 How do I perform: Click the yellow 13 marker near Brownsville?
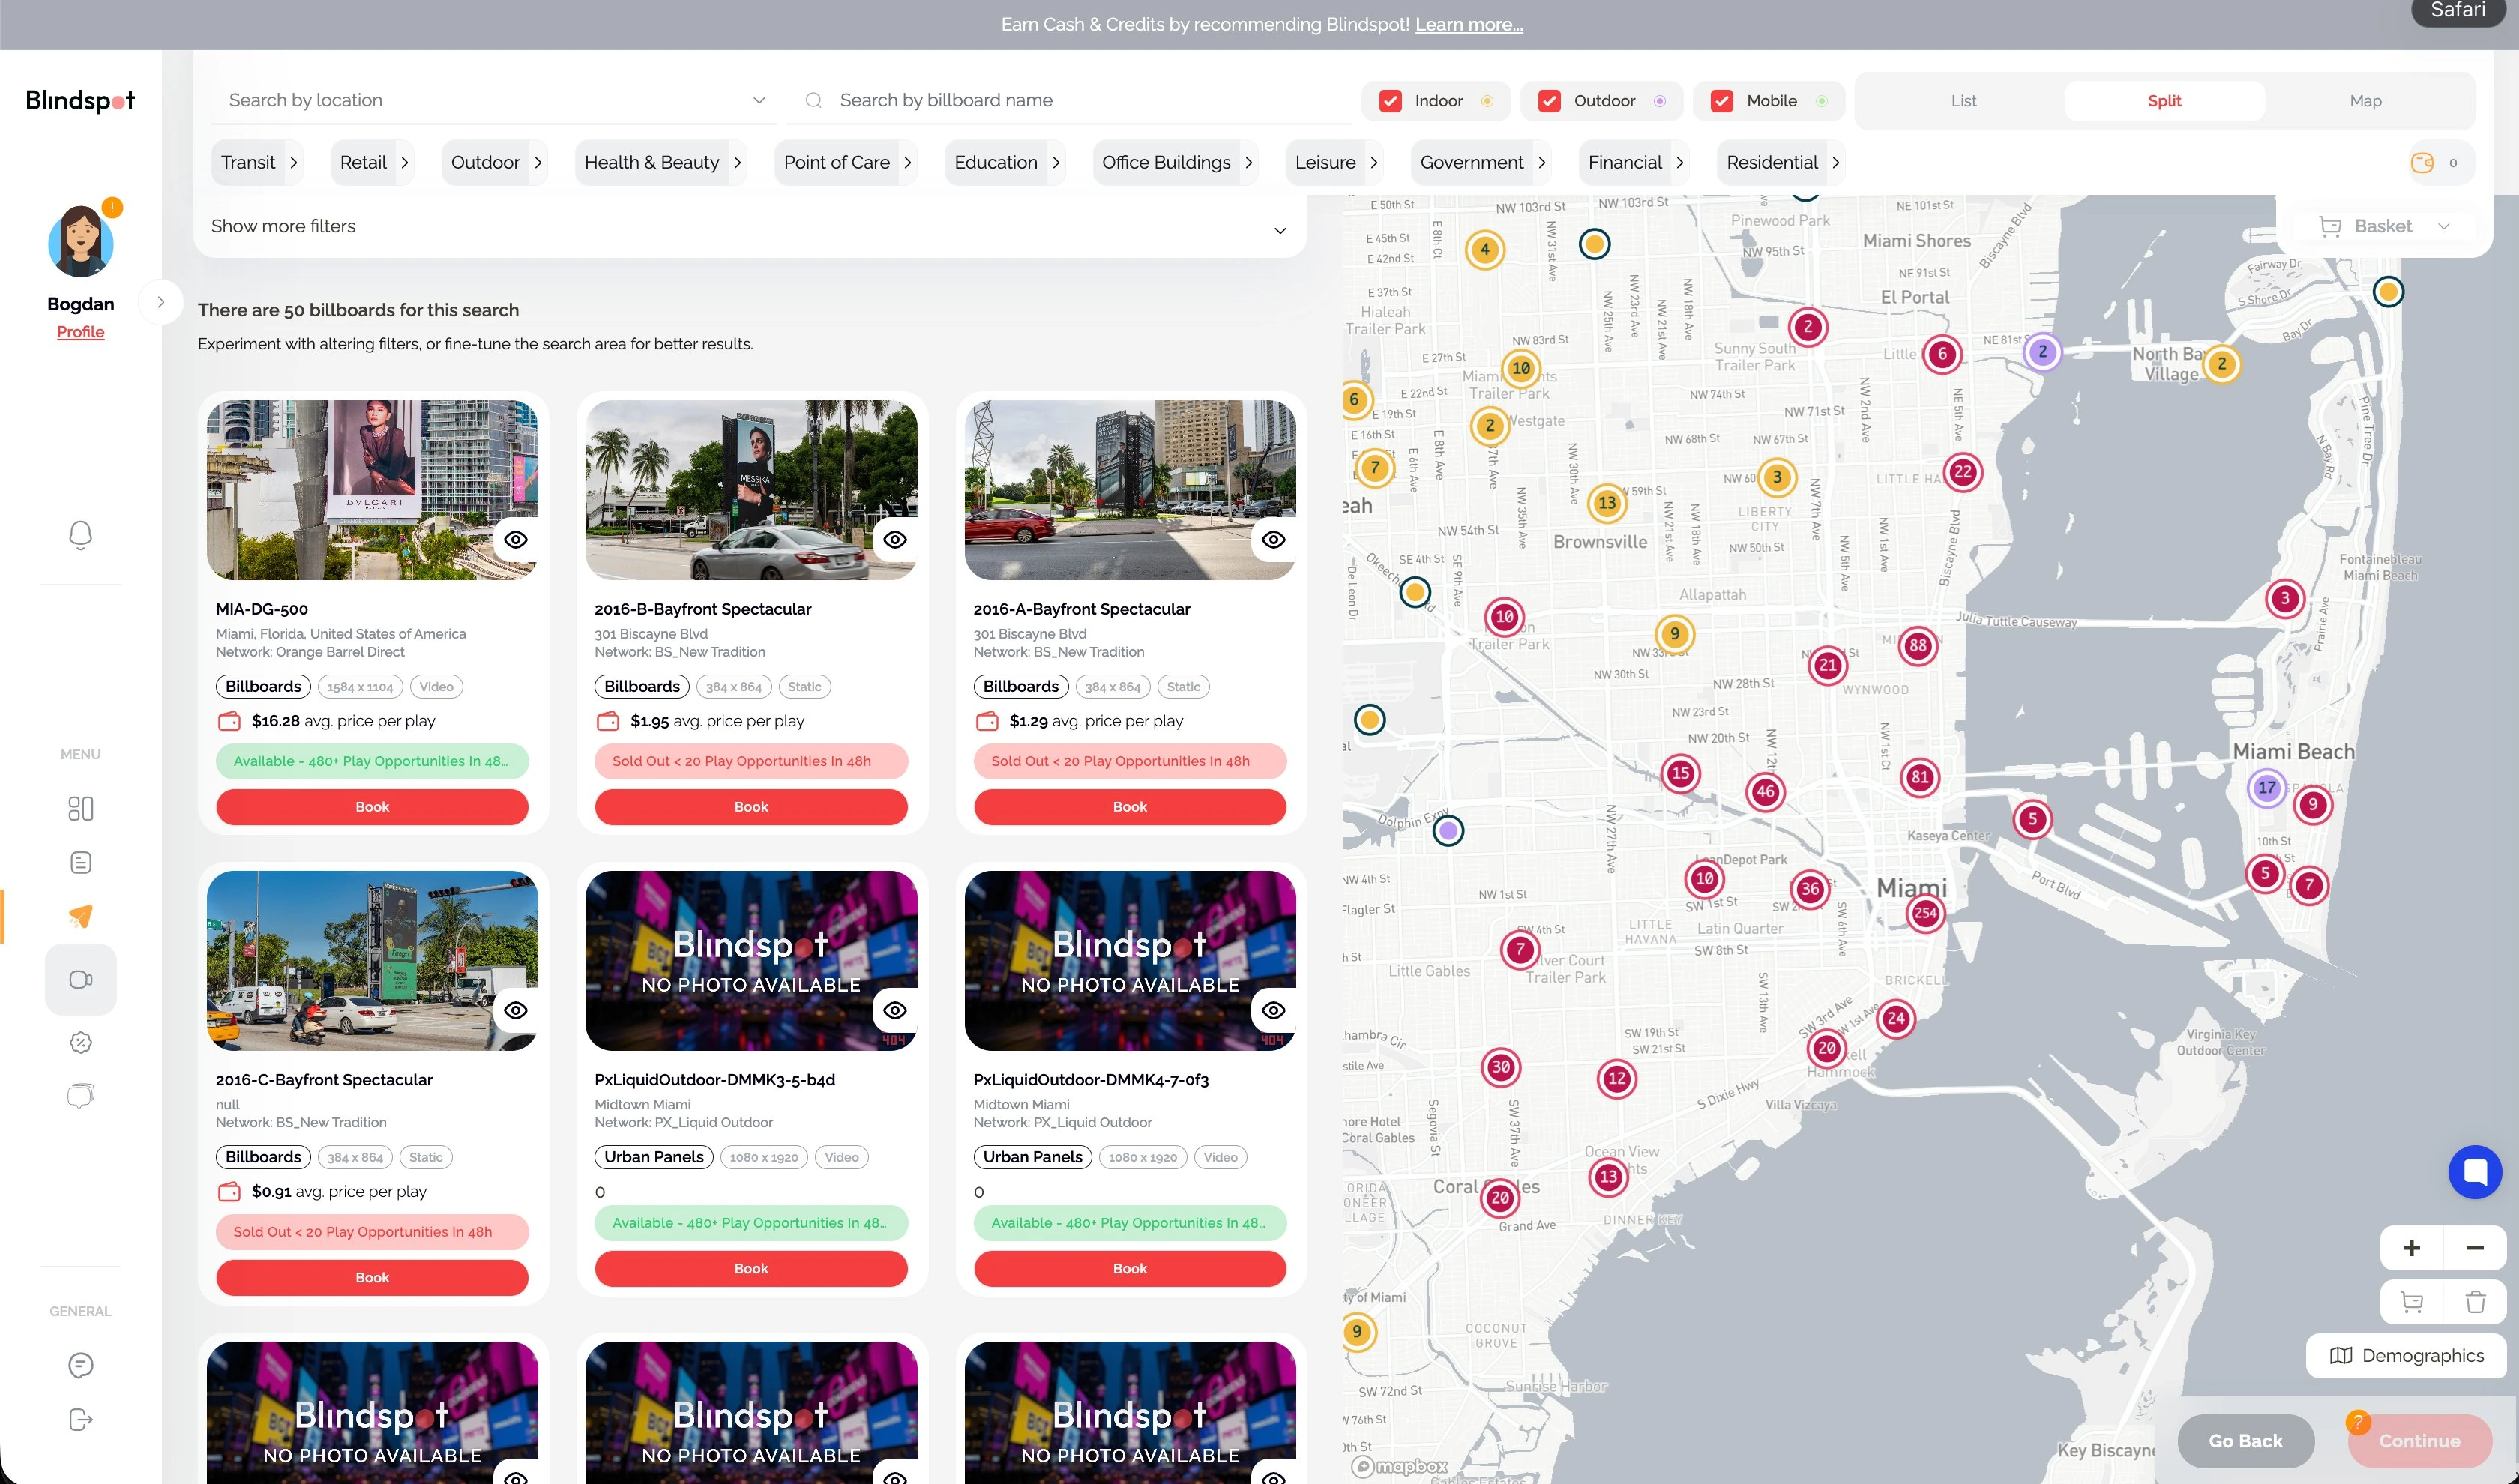(x=1606, y=502)
